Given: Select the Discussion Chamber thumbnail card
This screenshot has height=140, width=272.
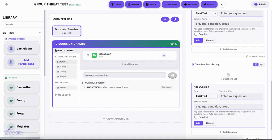Looking at the screenshot, I should pos(67,31).
